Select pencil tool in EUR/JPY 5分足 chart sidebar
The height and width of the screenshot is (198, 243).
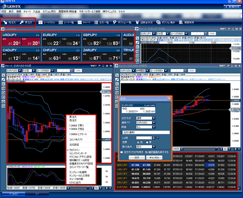tap(137, 42)
